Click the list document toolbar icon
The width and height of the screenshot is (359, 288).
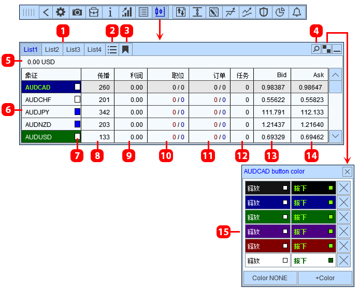pyautogui.click(x=143, y=12)
